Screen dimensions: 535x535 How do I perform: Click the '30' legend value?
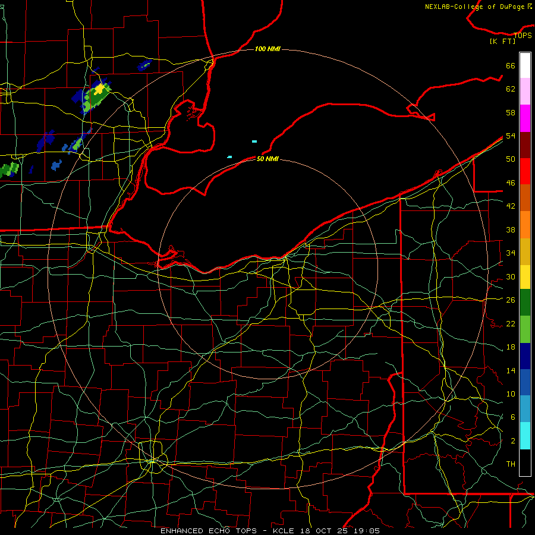(x=511, y=276)
